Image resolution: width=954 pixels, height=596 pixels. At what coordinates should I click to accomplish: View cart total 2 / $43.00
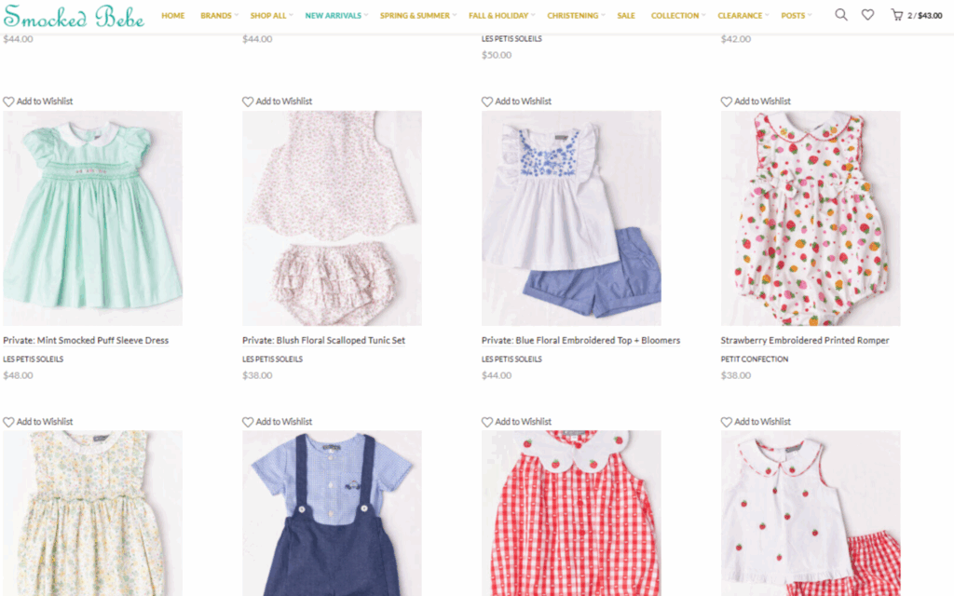point(925,16)
